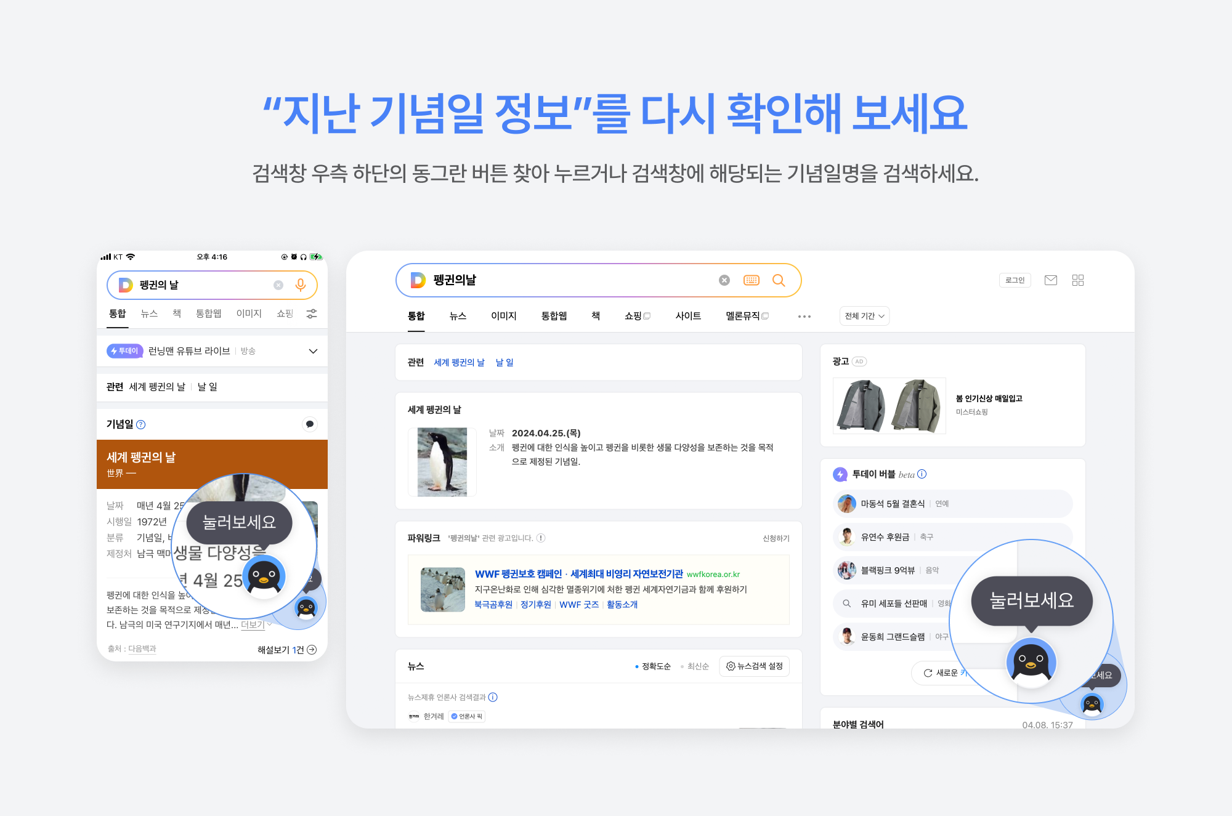
Task: Open the desktop 사이트 tab
Action: [688, 316]
